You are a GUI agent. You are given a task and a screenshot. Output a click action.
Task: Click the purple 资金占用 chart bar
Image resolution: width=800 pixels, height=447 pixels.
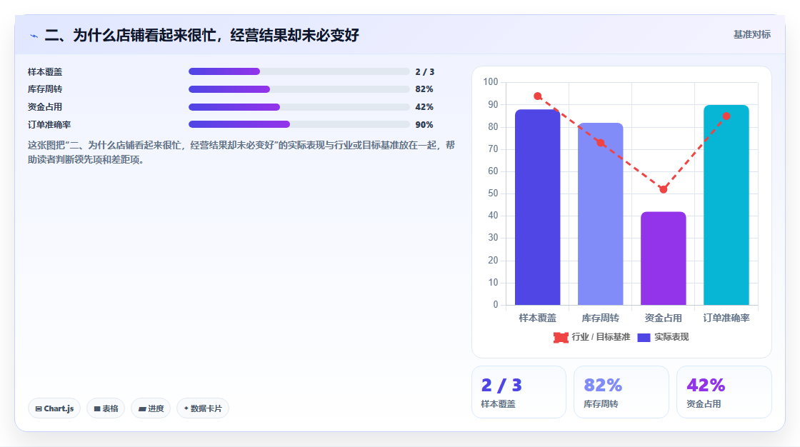(664, 258)
